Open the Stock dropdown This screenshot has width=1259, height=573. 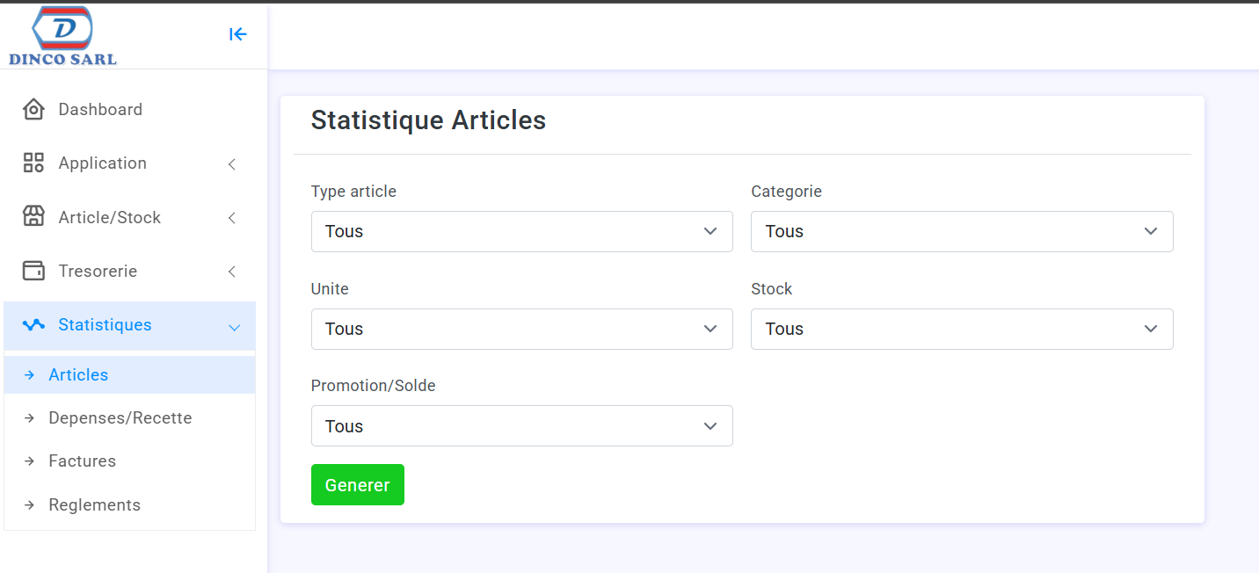pyautogui.click(x=962, y=329)
